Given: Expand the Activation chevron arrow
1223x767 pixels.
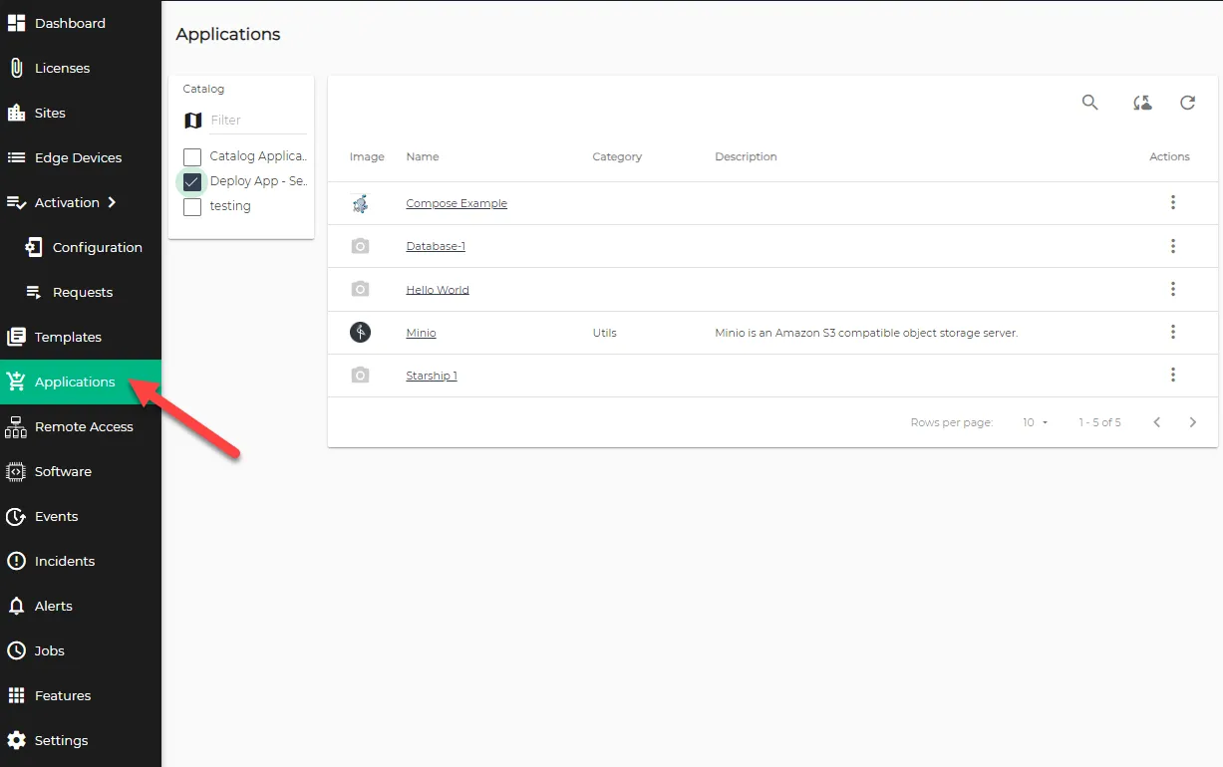Looking at the screenshot, I should click(x=112, y=202).
